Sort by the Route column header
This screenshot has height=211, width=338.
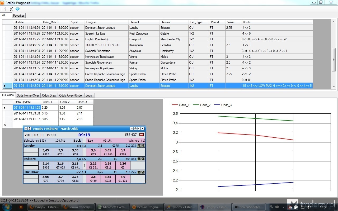[277, 22]
